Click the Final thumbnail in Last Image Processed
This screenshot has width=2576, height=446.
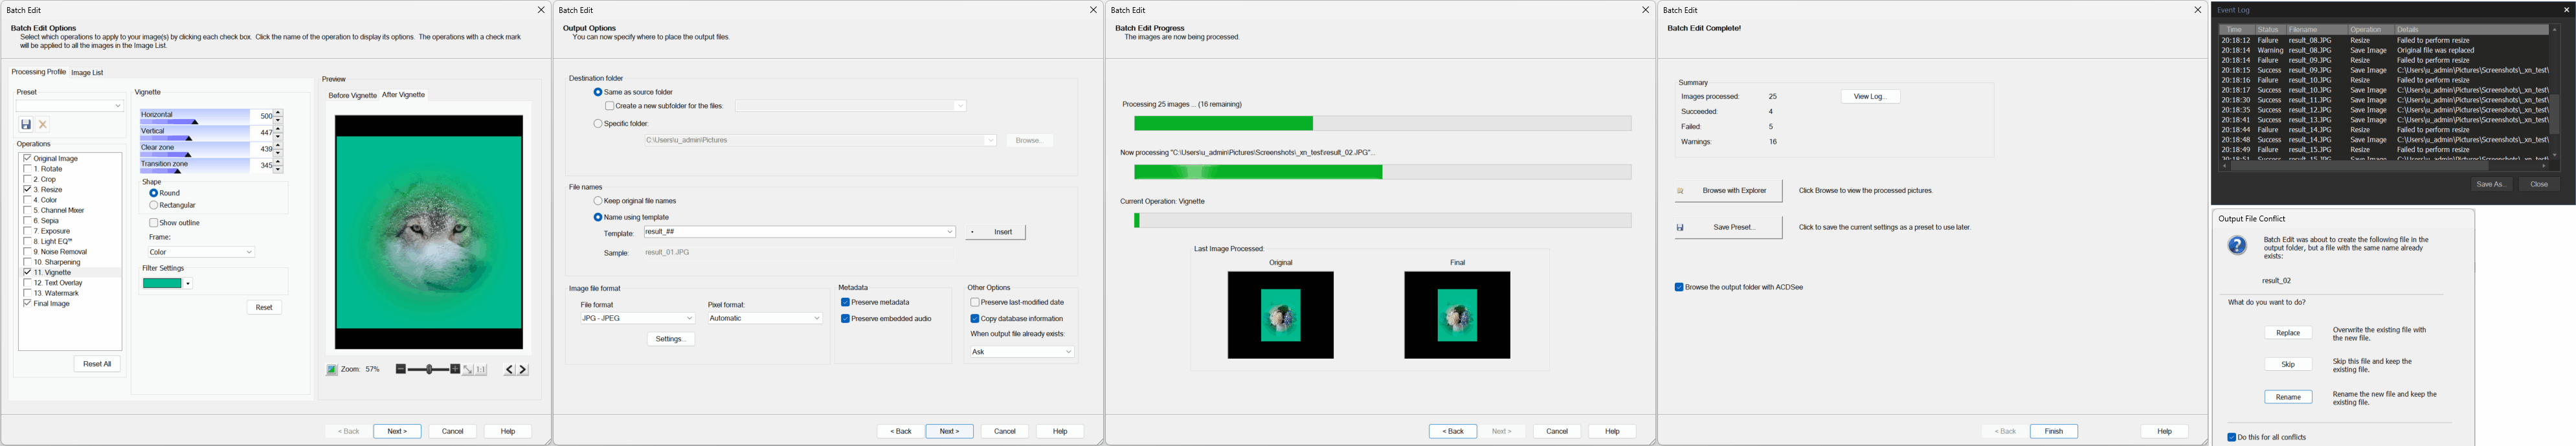pos(1457,315)
